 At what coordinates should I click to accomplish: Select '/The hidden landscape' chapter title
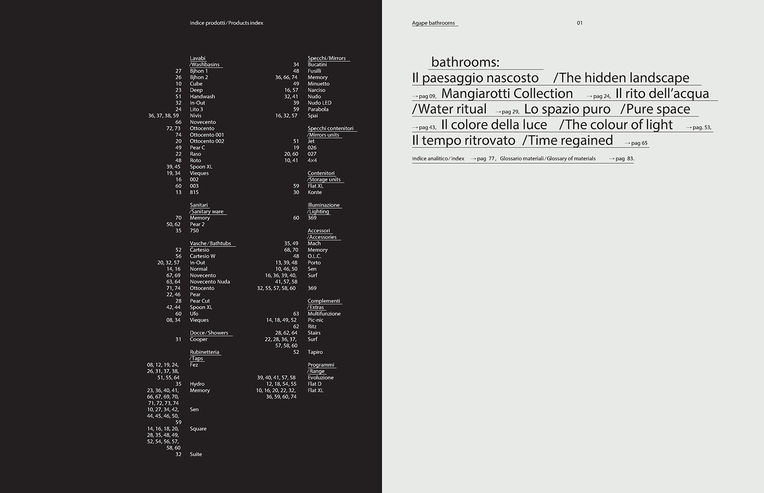click(x=621, y=78)
